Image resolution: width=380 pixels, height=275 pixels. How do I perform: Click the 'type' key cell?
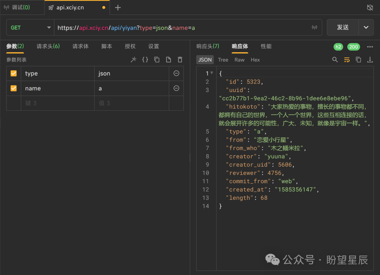tap(58, 73)
